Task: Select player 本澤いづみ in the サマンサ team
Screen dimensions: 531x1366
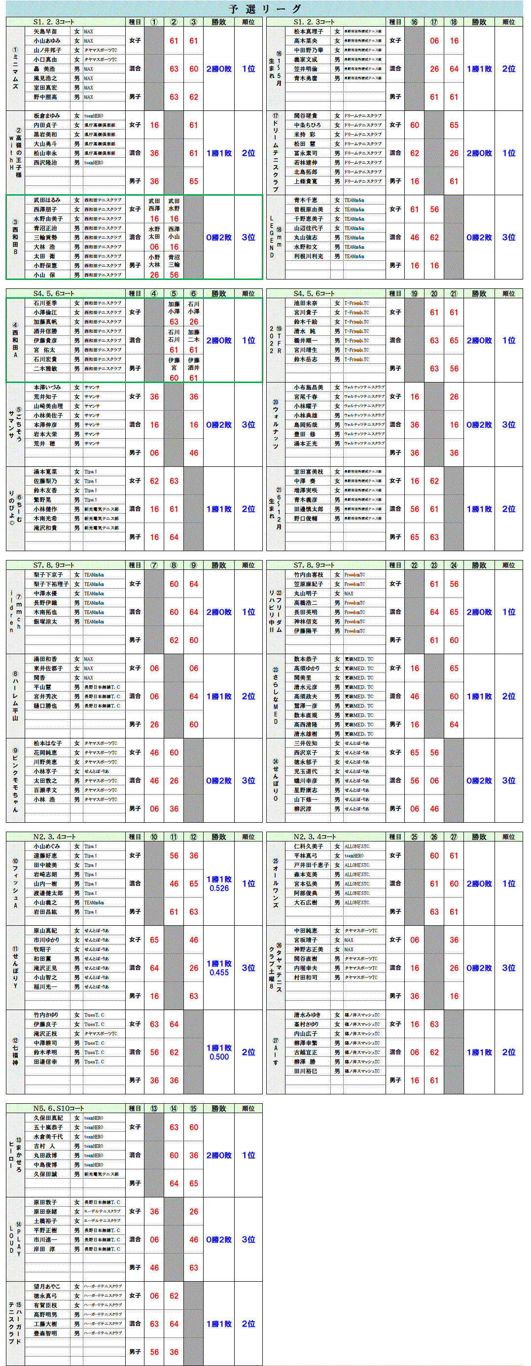Action: coord(47,387)
